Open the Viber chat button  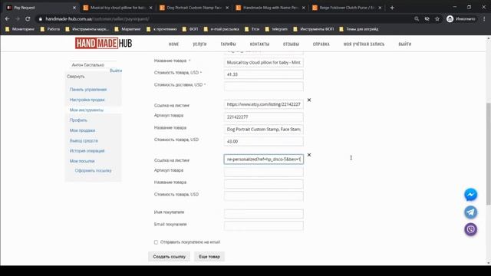[x=470, y=229]
